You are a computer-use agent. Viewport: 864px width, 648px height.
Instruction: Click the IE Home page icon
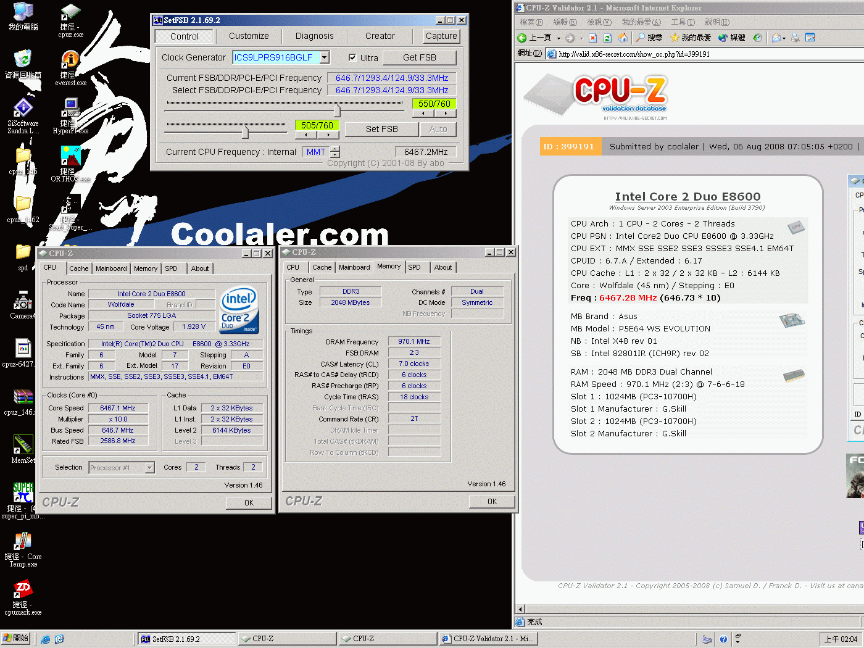(x=623, y=38)
